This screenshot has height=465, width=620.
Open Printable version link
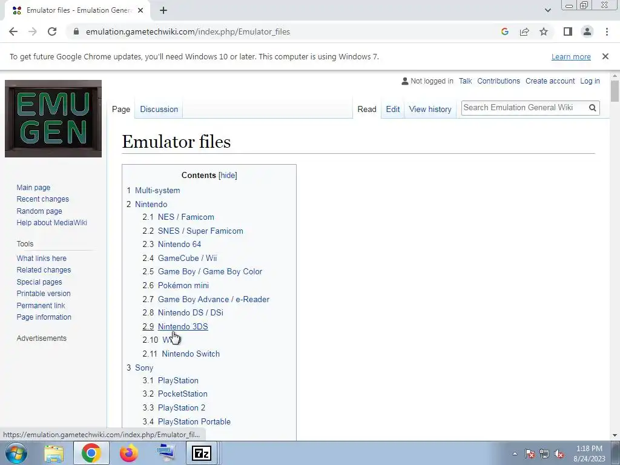(x=44, y=294)
